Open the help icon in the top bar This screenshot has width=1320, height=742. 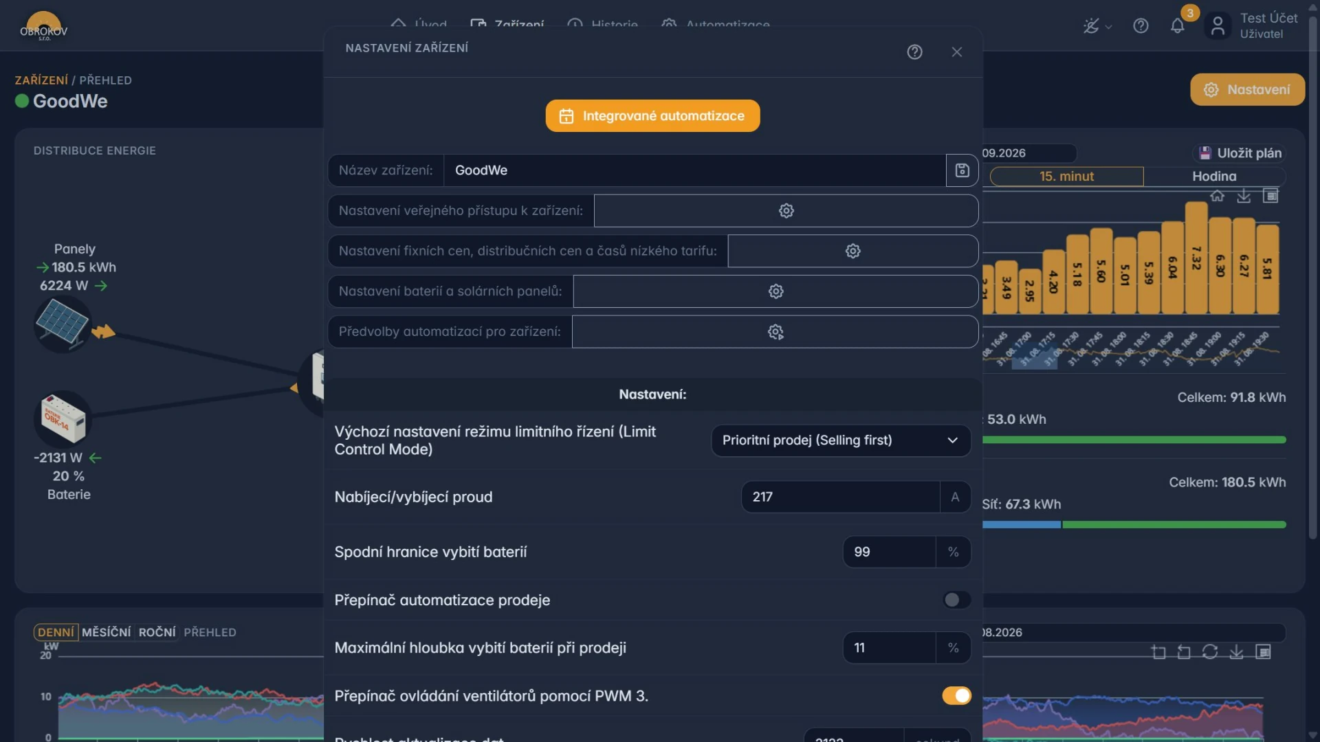coord(1141,26)
